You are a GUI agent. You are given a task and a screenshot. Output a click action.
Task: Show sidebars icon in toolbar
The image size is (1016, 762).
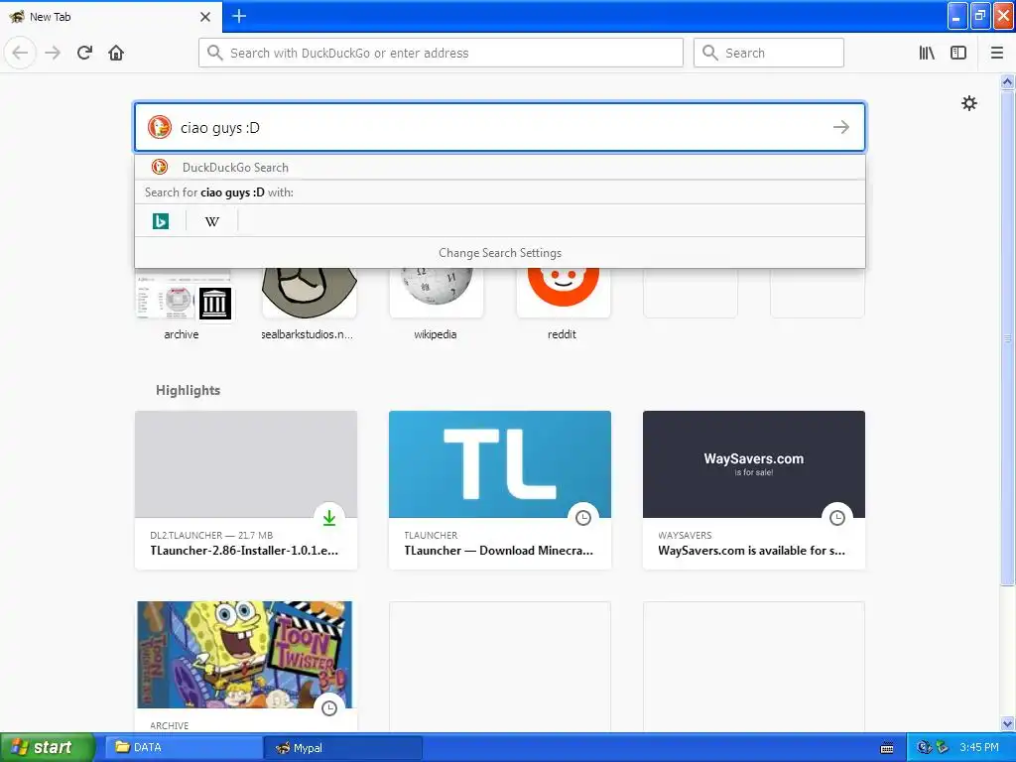(958, 54)
